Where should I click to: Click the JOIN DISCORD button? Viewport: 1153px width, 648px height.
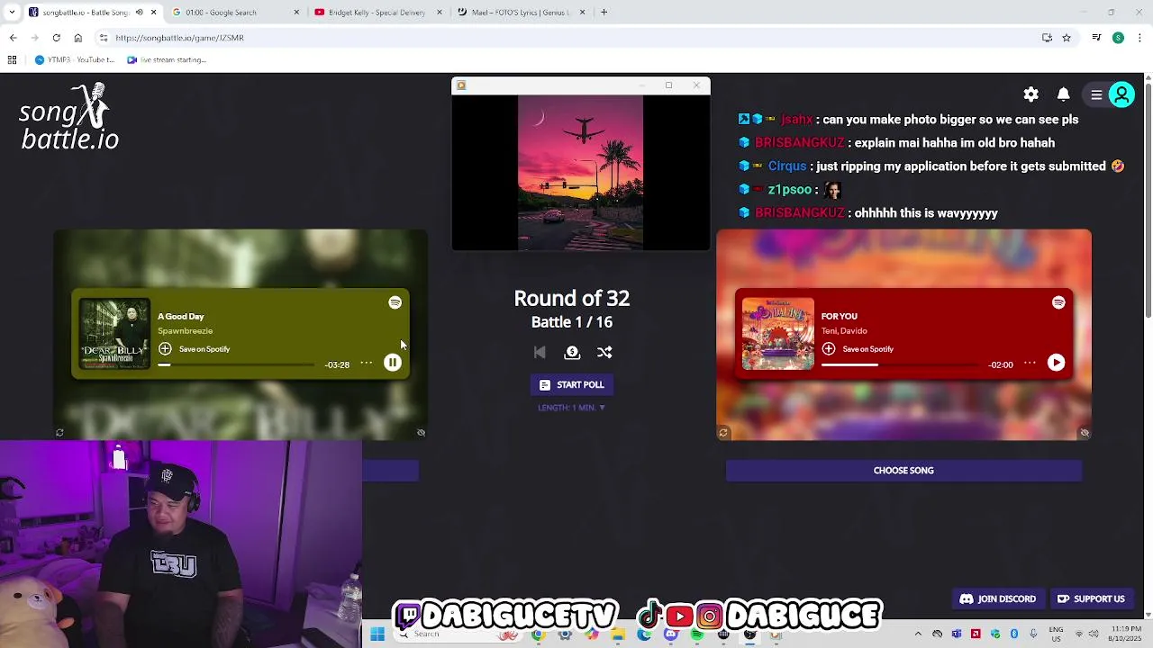point(998,598)
